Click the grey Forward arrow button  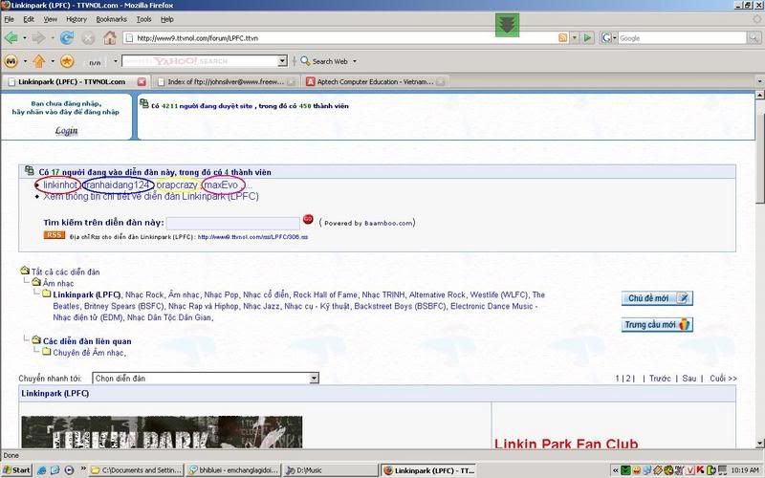pos(38,37)
